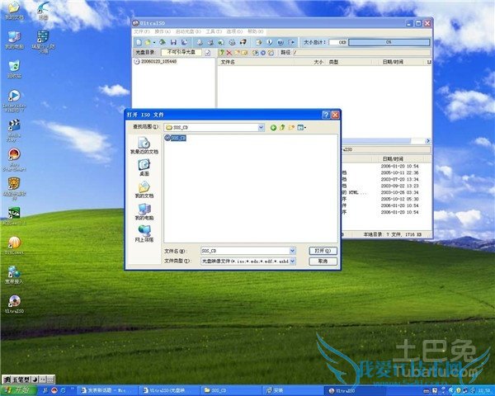This screenshot has width=495, height=396.
Task: Click the New file icon in UltraISO toolbar
Action: point(139,42)
